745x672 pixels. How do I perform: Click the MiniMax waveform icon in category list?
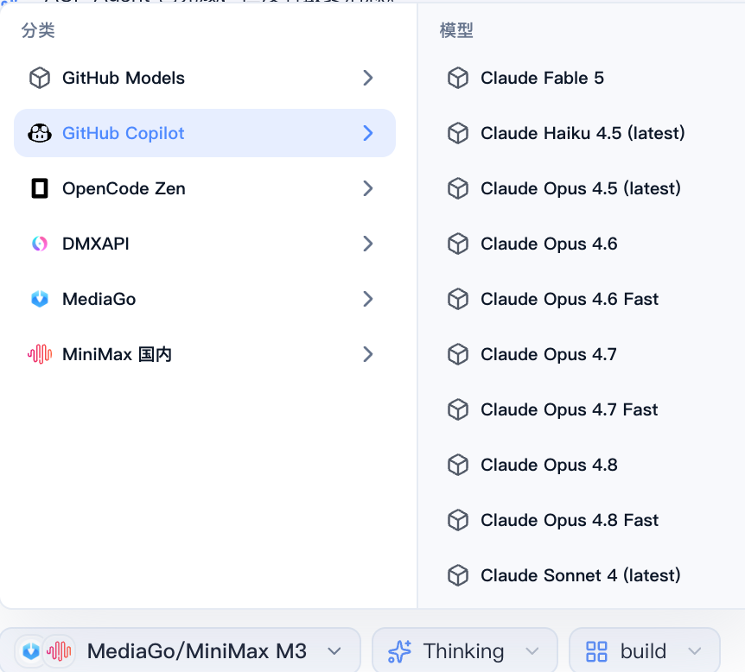point(40,354)
